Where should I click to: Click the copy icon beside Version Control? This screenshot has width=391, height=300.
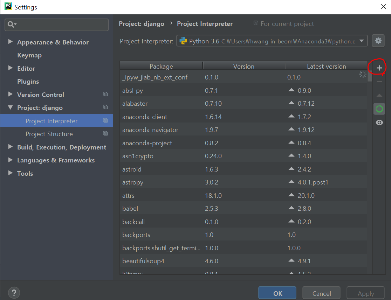(x=105, y=94)
